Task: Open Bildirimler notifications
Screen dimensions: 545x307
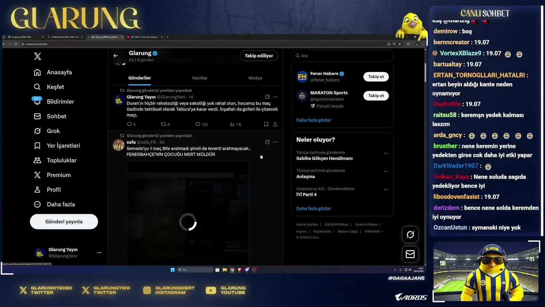Action: tap(54, 101)
